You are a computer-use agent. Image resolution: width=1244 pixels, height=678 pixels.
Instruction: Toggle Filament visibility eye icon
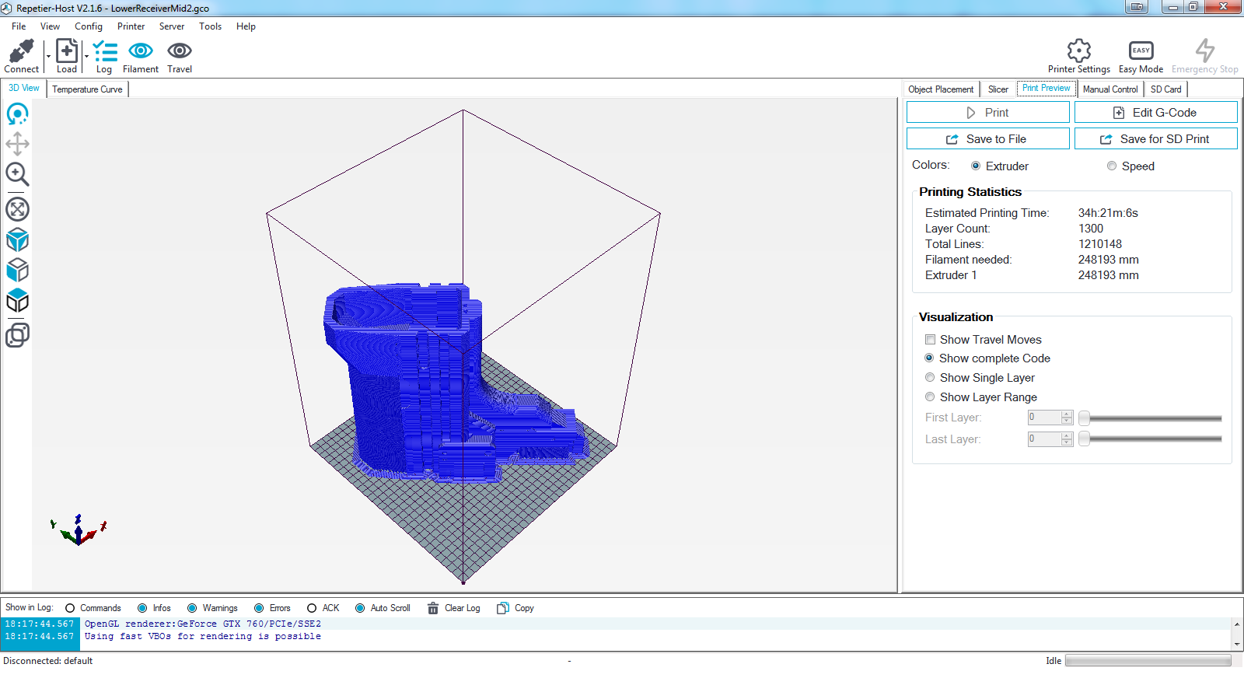click(141, 51)
